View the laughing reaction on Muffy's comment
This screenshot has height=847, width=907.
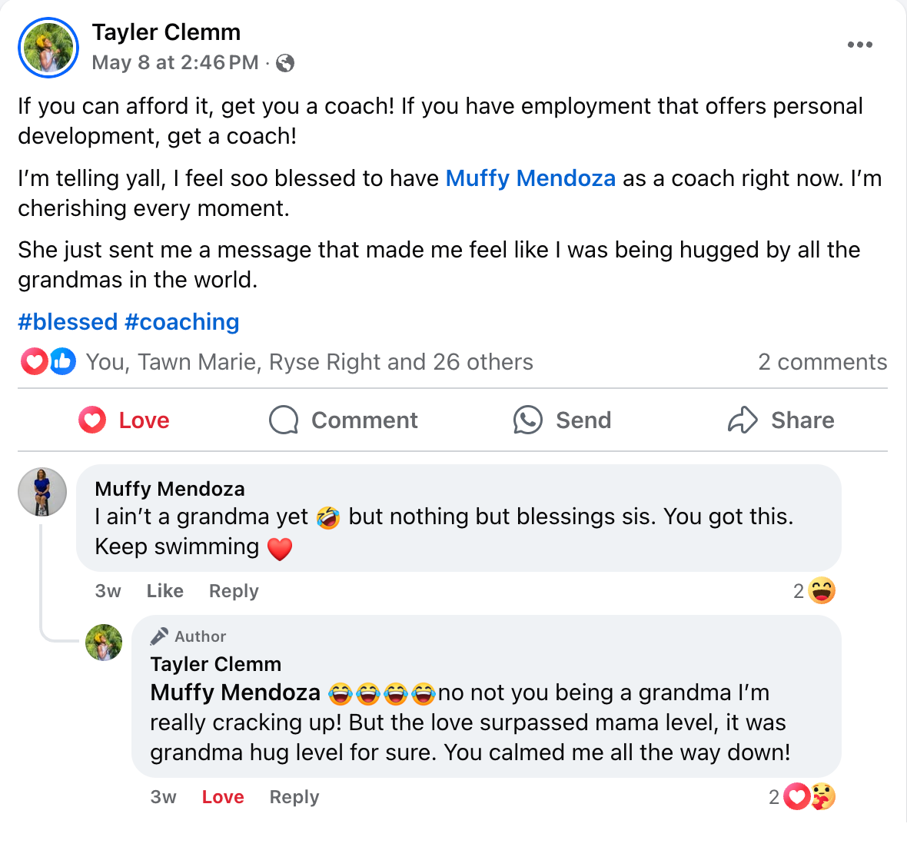click(822, 590)
